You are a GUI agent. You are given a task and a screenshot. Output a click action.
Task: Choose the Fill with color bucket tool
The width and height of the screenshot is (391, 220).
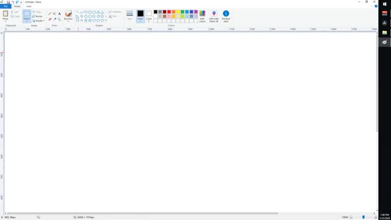[x=54, y=13]
